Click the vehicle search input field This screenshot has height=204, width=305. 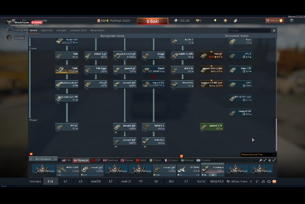coord(249,31)
